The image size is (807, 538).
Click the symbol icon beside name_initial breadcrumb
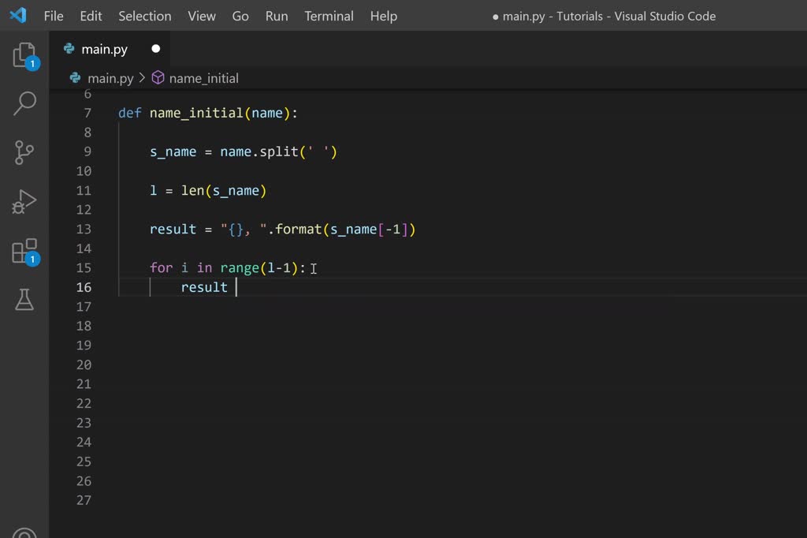158,78
